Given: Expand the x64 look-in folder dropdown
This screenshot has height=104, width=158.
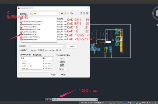Looking at the screenshot, I should click(x=59, y=14).
